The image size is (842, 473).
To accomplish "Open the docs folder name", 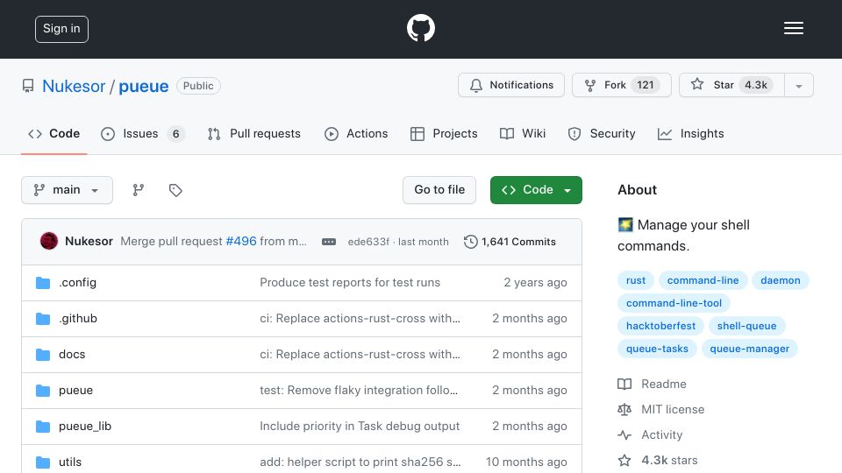I will 72,355.
